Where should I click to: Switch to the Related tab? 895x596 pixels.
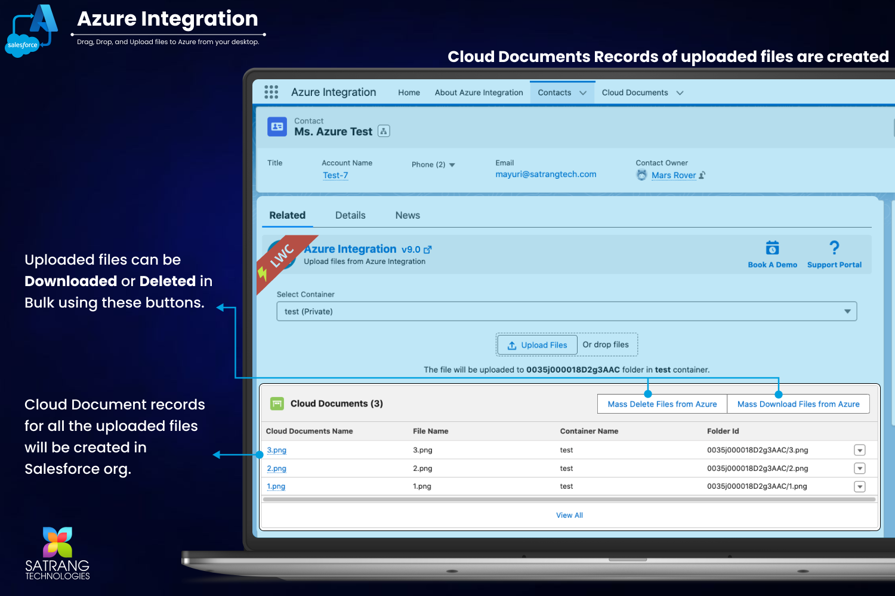click(287, 215)
